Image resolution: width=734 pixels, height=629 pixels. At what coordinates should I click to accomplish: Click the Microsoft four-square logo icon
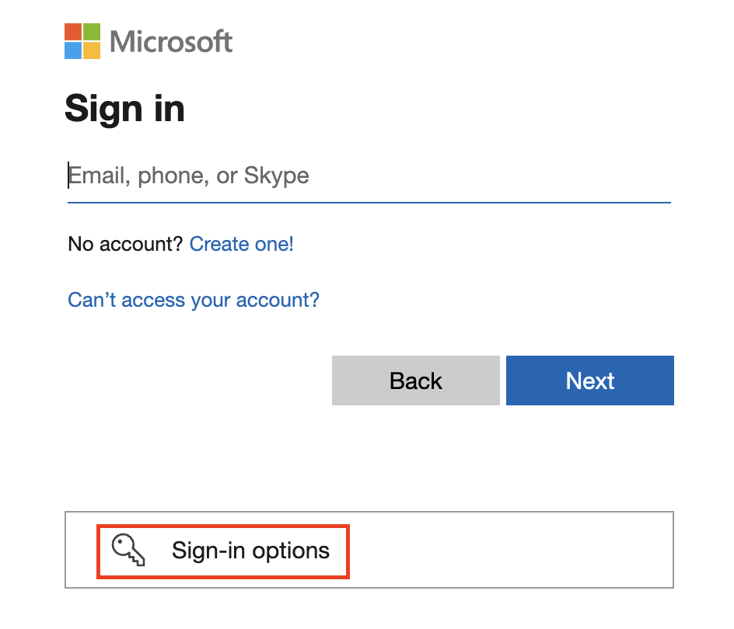[82, 41]
